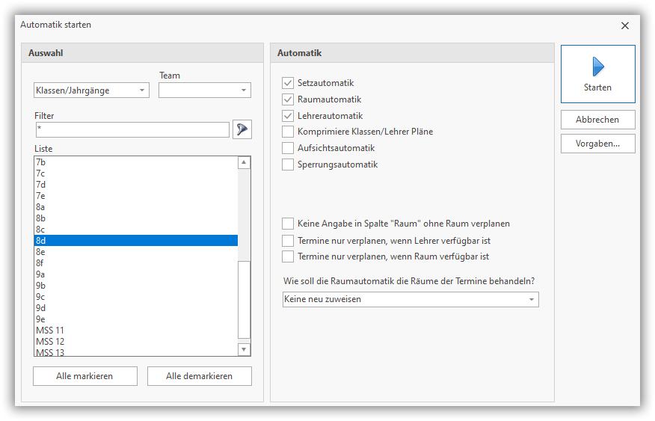Select class 7e in the list

pyautogui.click(x=136, y=196)
